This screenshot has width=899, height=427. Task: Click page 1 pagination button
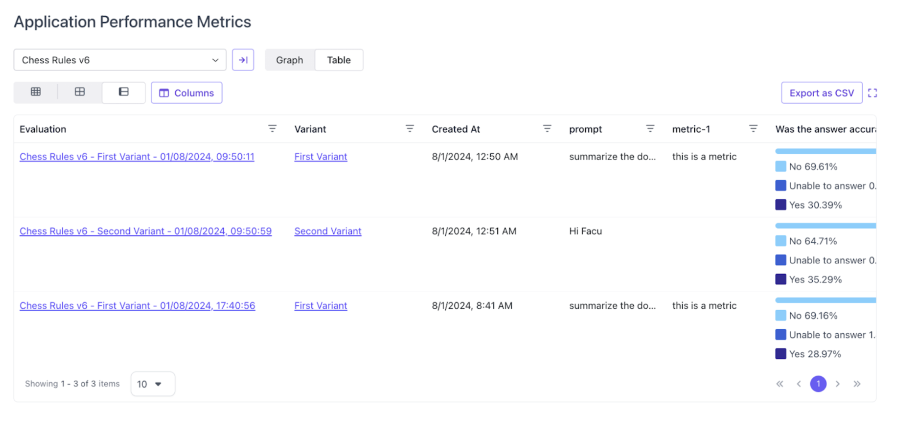[x=818, y=384]
